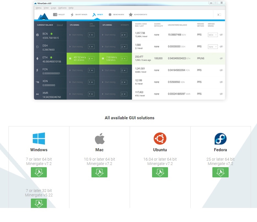
Task: Click the BCN currency icon
Action: pos(37,35)
